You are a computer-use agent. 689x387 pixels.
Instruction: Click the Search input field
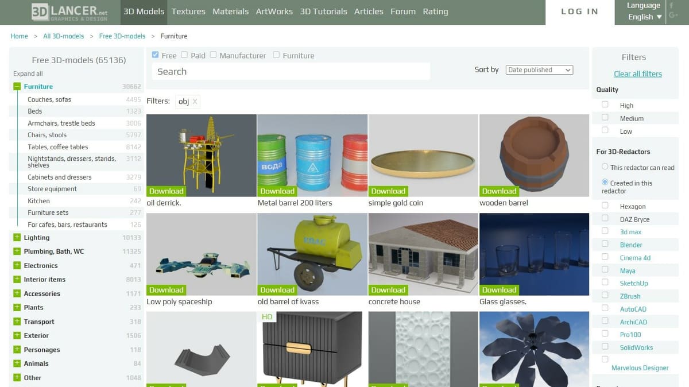[x=291, y=72]
